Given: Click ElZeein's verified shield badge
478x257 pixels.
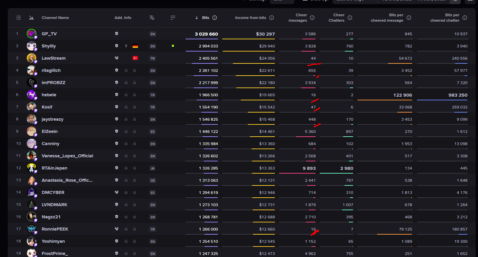Looking at the screenshot, I should (x=117, y=131).
